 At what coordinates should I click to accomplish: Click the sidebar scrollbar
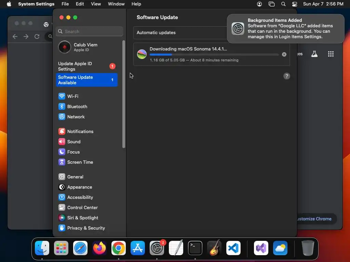point(124,94)
